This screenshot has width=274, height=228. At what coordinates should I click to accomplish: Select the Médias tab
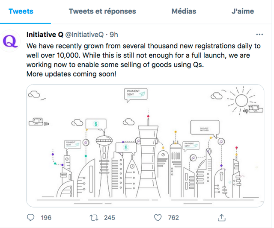coord(184,12)
